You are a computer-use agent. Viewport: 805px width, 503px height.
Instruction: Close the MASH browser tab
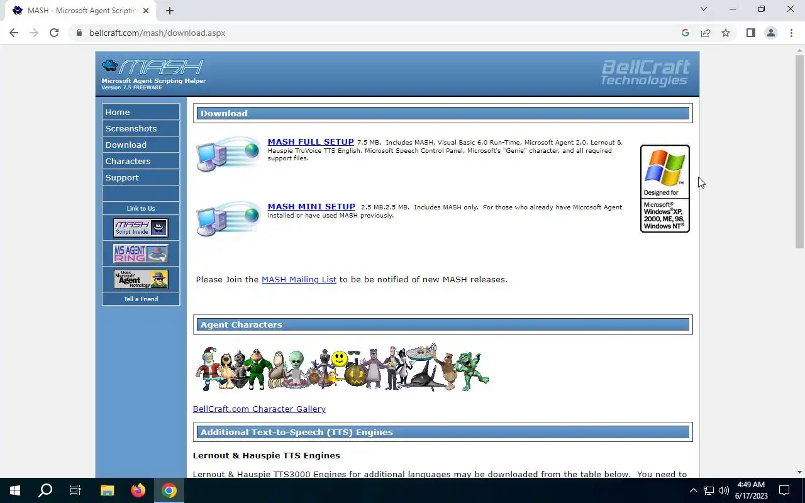point(146,11)
